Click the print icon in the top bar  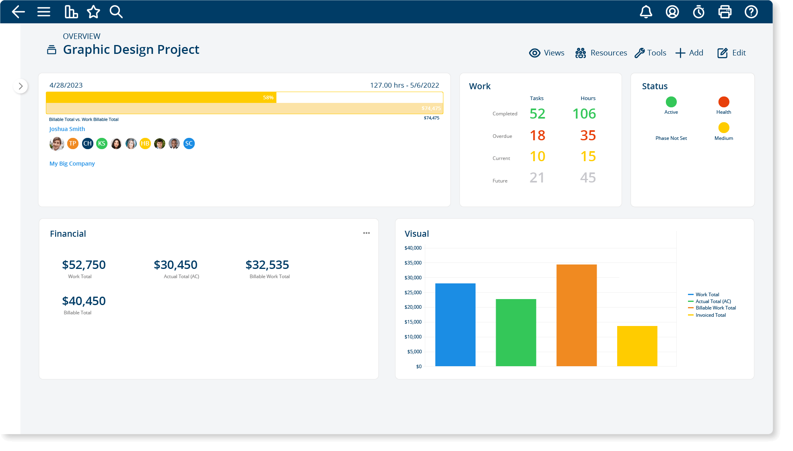pyautogui.click(x=725, y=12)
